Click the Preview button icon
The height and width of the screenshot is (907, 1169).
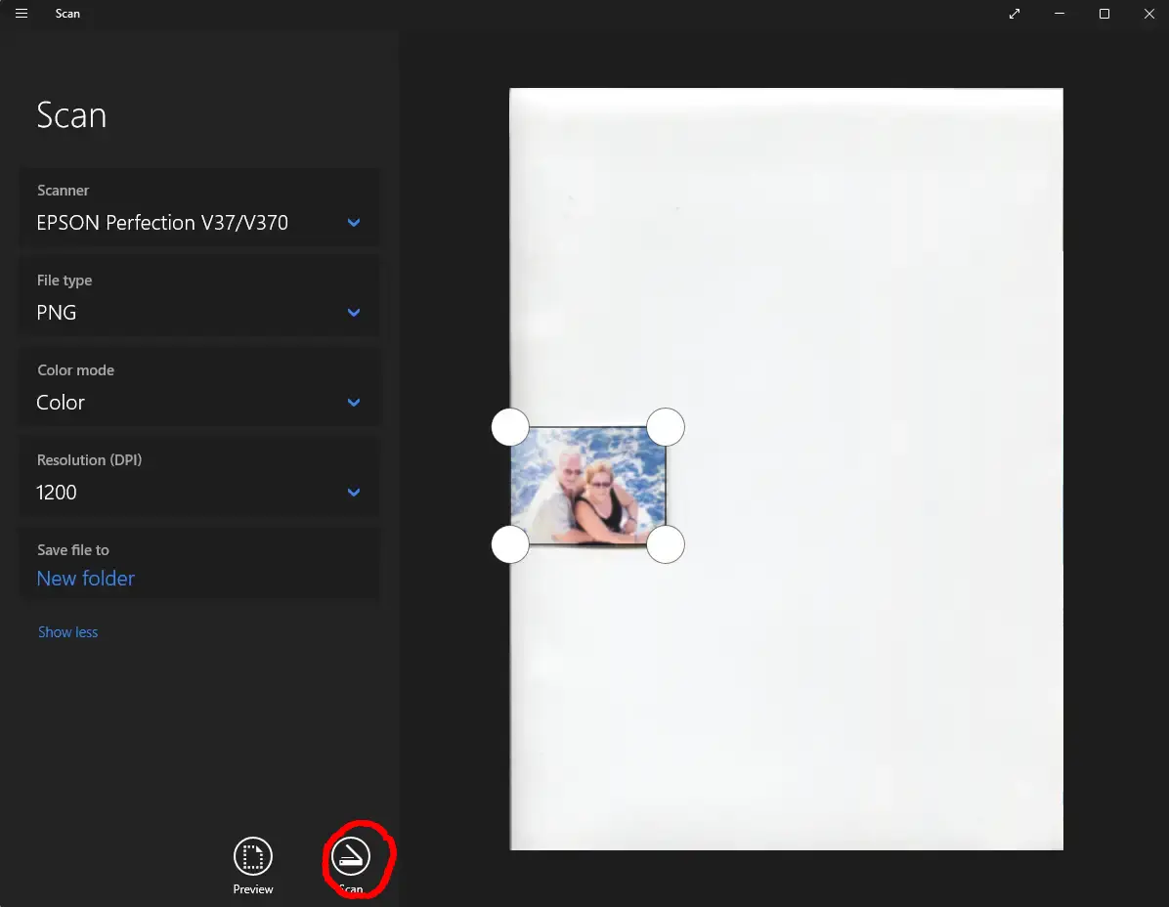[x=253, y=856]
